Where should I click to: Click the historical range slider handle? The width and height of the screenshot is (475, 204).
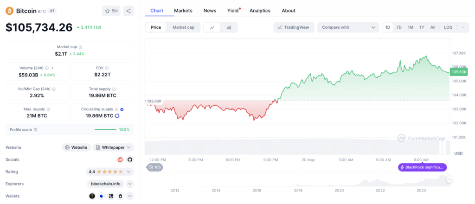pyautogui.click(x=449, y=179)
